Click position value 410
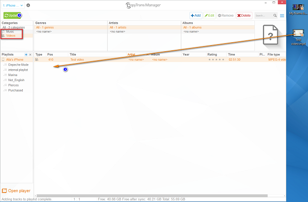Screen dimensions: 308x202 [x=51, y=60]
